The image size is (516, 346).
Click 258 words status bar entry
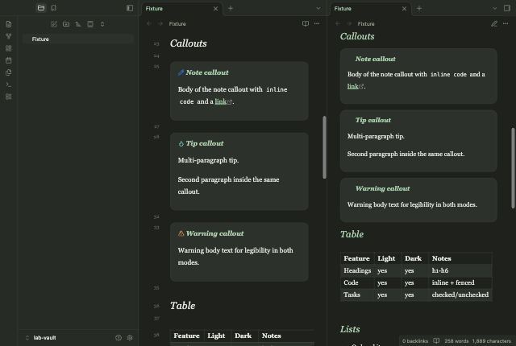456,341
